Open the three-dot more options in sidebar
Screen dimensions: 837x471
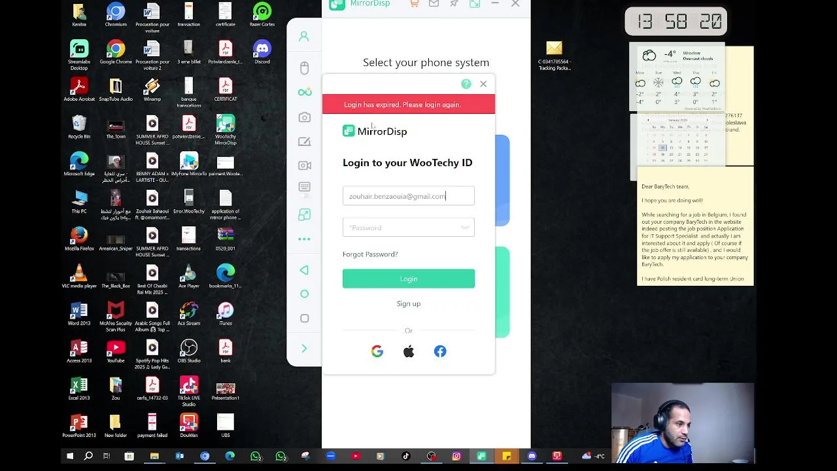click(304, 239)
